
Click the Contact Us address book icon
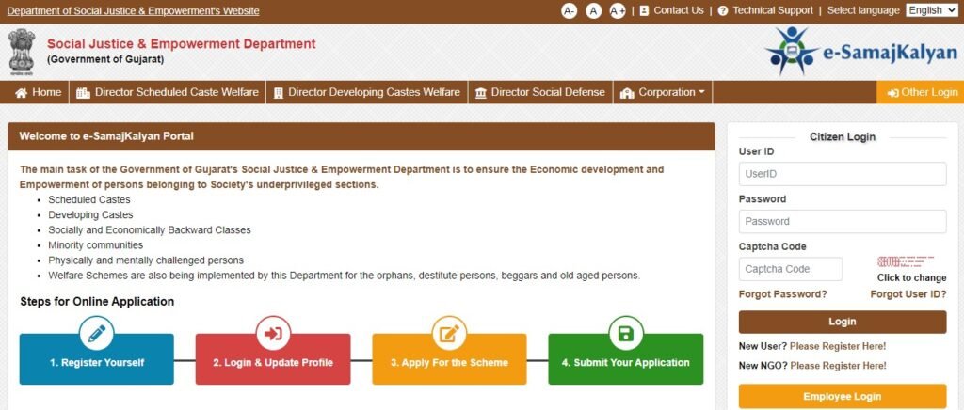click(644, 11)
